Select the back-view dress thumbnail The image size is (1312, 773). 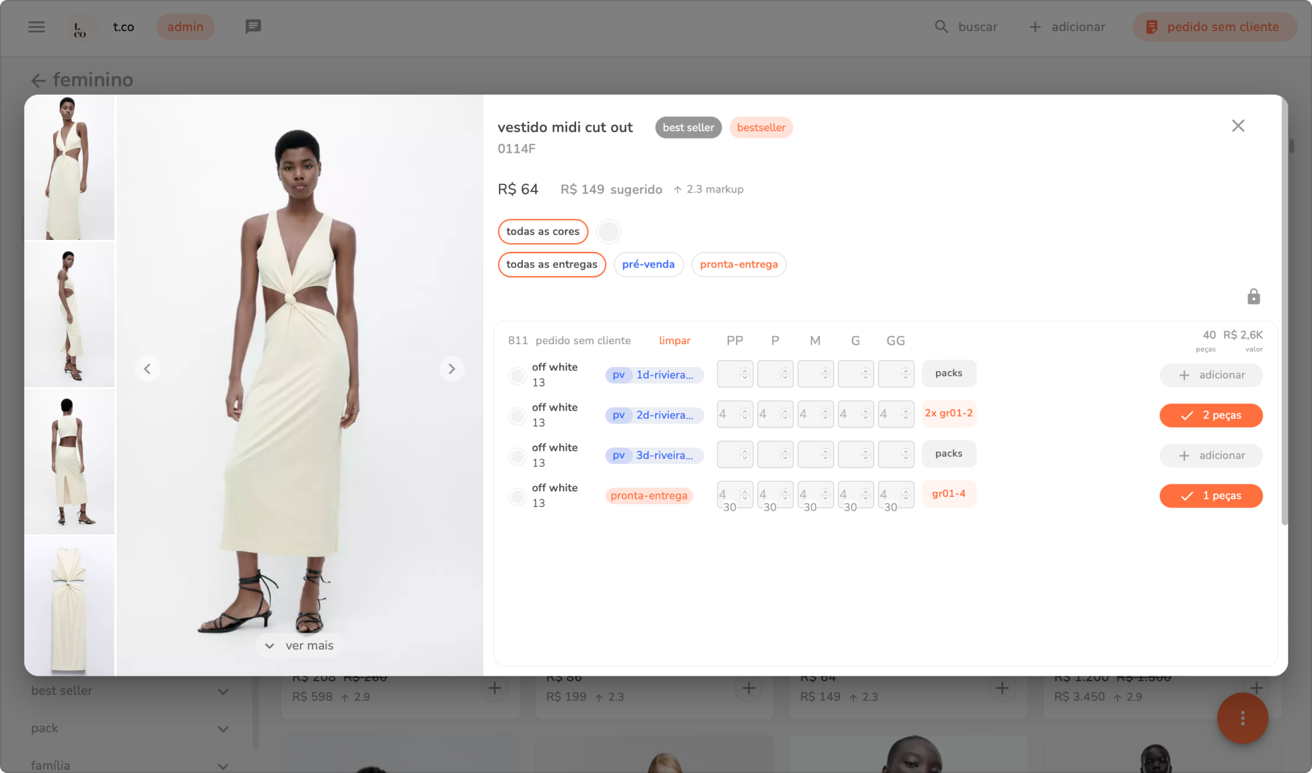pyautogui.click(x=69, y=462)
